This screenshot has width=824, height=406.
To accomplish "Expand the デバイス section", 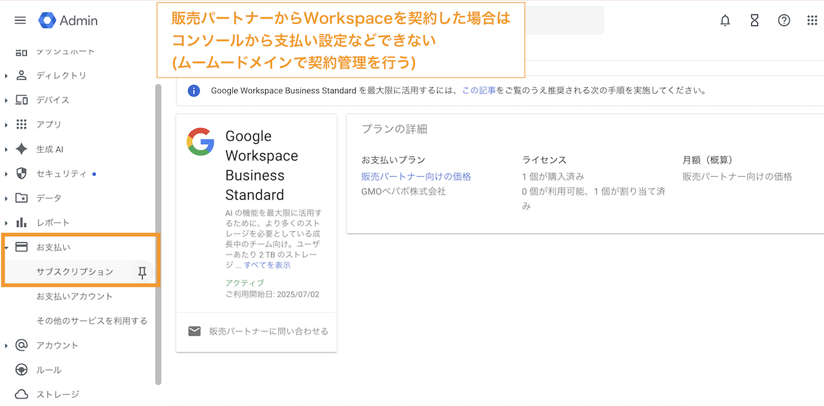I will [x=6, y=100].
